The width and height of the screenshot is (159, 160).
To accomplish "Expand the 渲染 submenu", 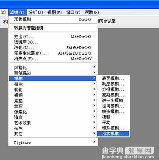I will coord(53,117).
